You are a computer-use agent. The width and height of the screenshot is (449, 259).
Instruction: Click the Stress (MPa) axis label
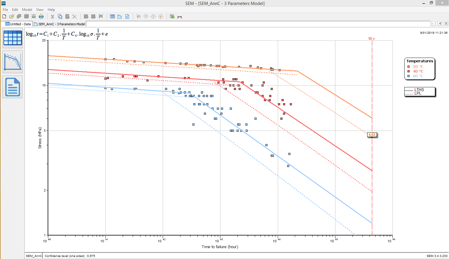40,138
